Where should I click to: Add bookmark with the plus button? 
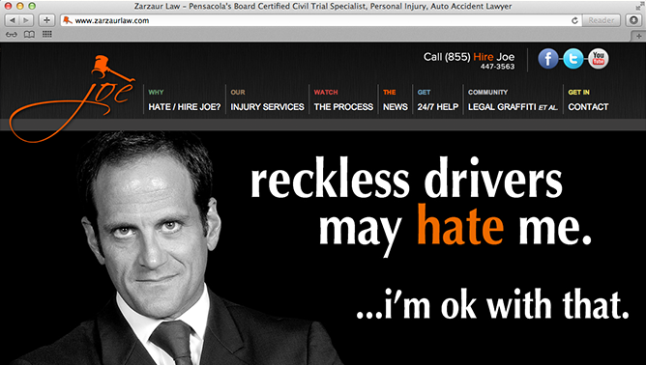pyautogui.click(x=46, y=20)
